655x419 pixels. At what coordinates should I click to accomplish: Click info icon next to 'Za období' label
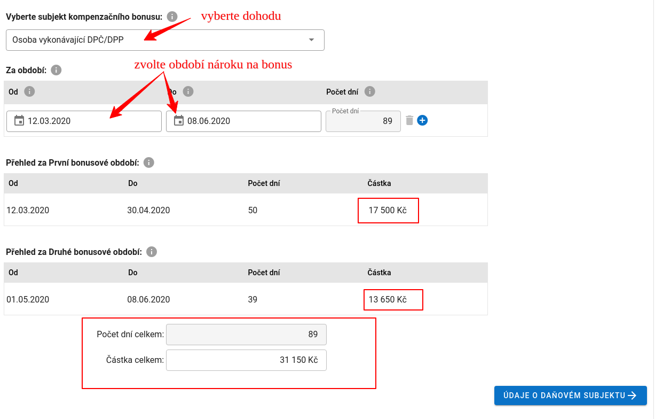coord(56,70)
